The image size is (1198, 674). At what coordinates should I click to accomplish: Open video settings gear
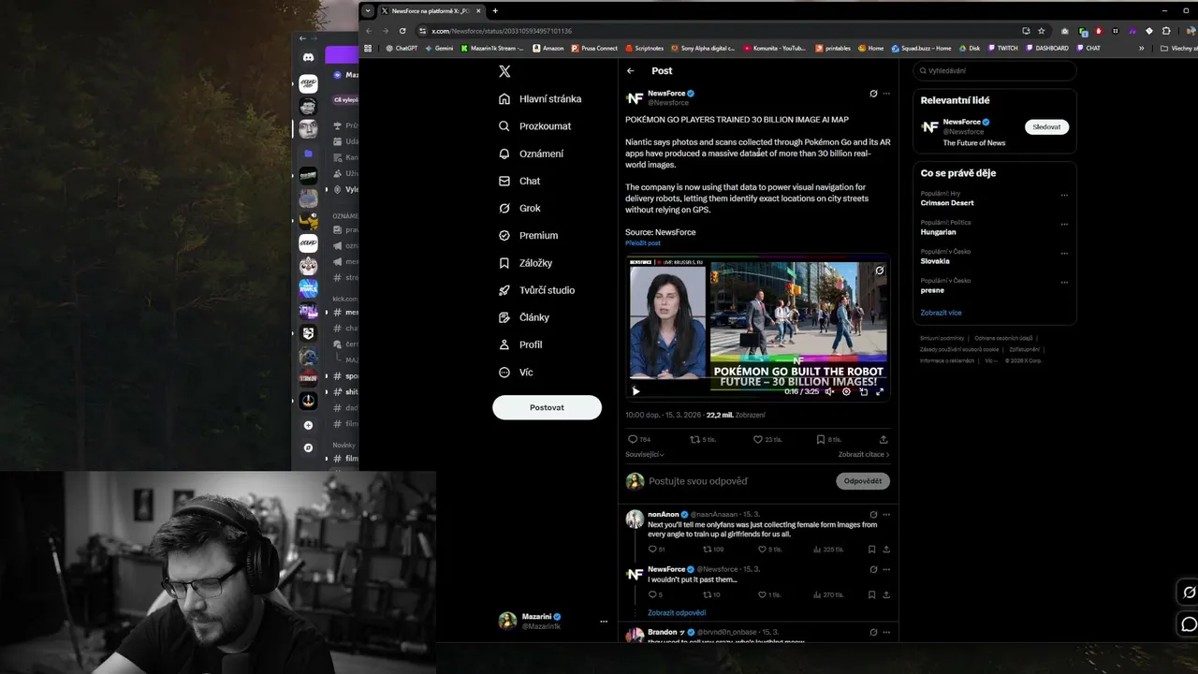pos(846,391)
